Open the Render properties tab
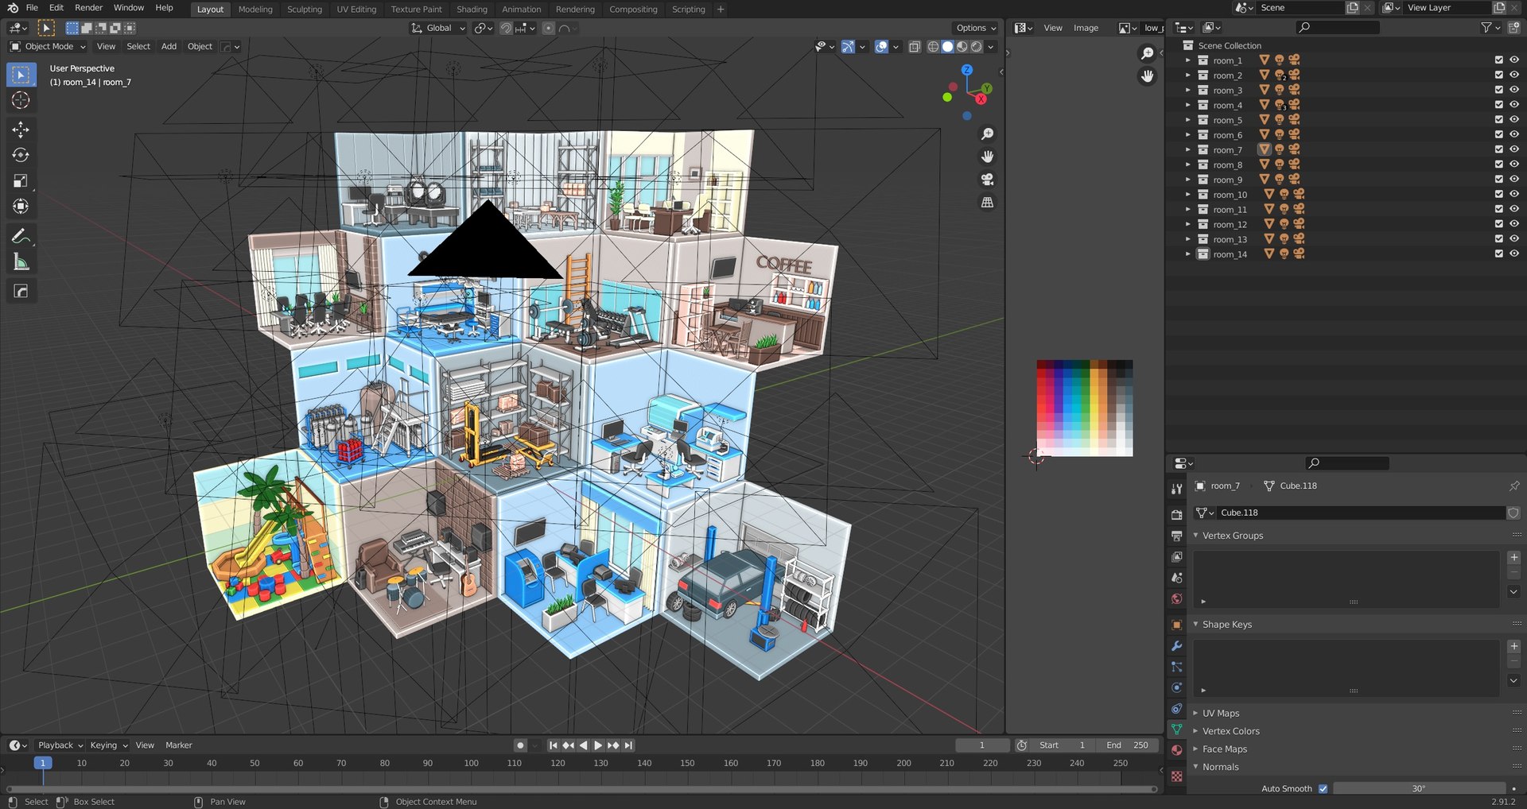 click(1176, 515)
